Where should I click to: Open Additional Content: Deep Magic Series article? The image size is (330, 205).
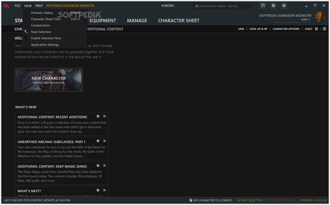[x=52, y=166]
